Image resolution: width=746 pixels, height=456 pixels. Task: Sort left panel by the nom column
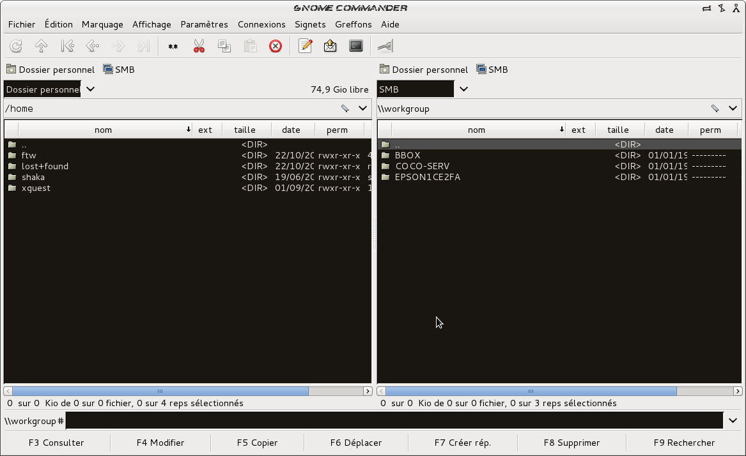(105, 130)
